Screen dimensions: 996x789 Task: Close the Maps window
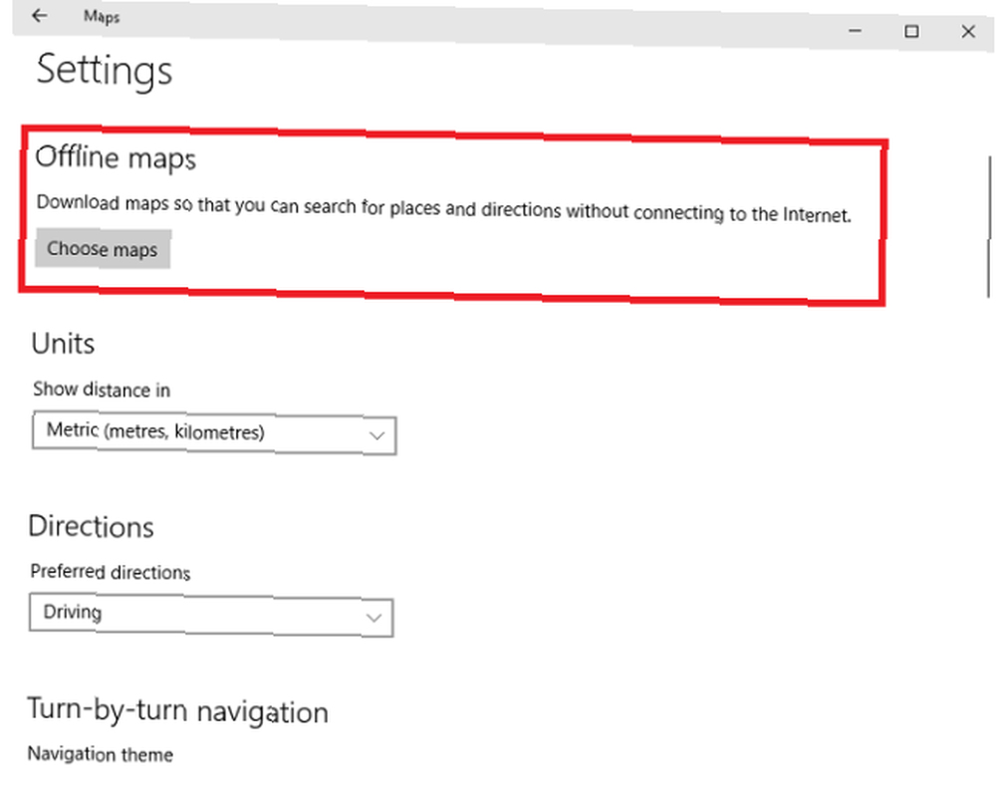pyautogui.click(x=968, y=32)
